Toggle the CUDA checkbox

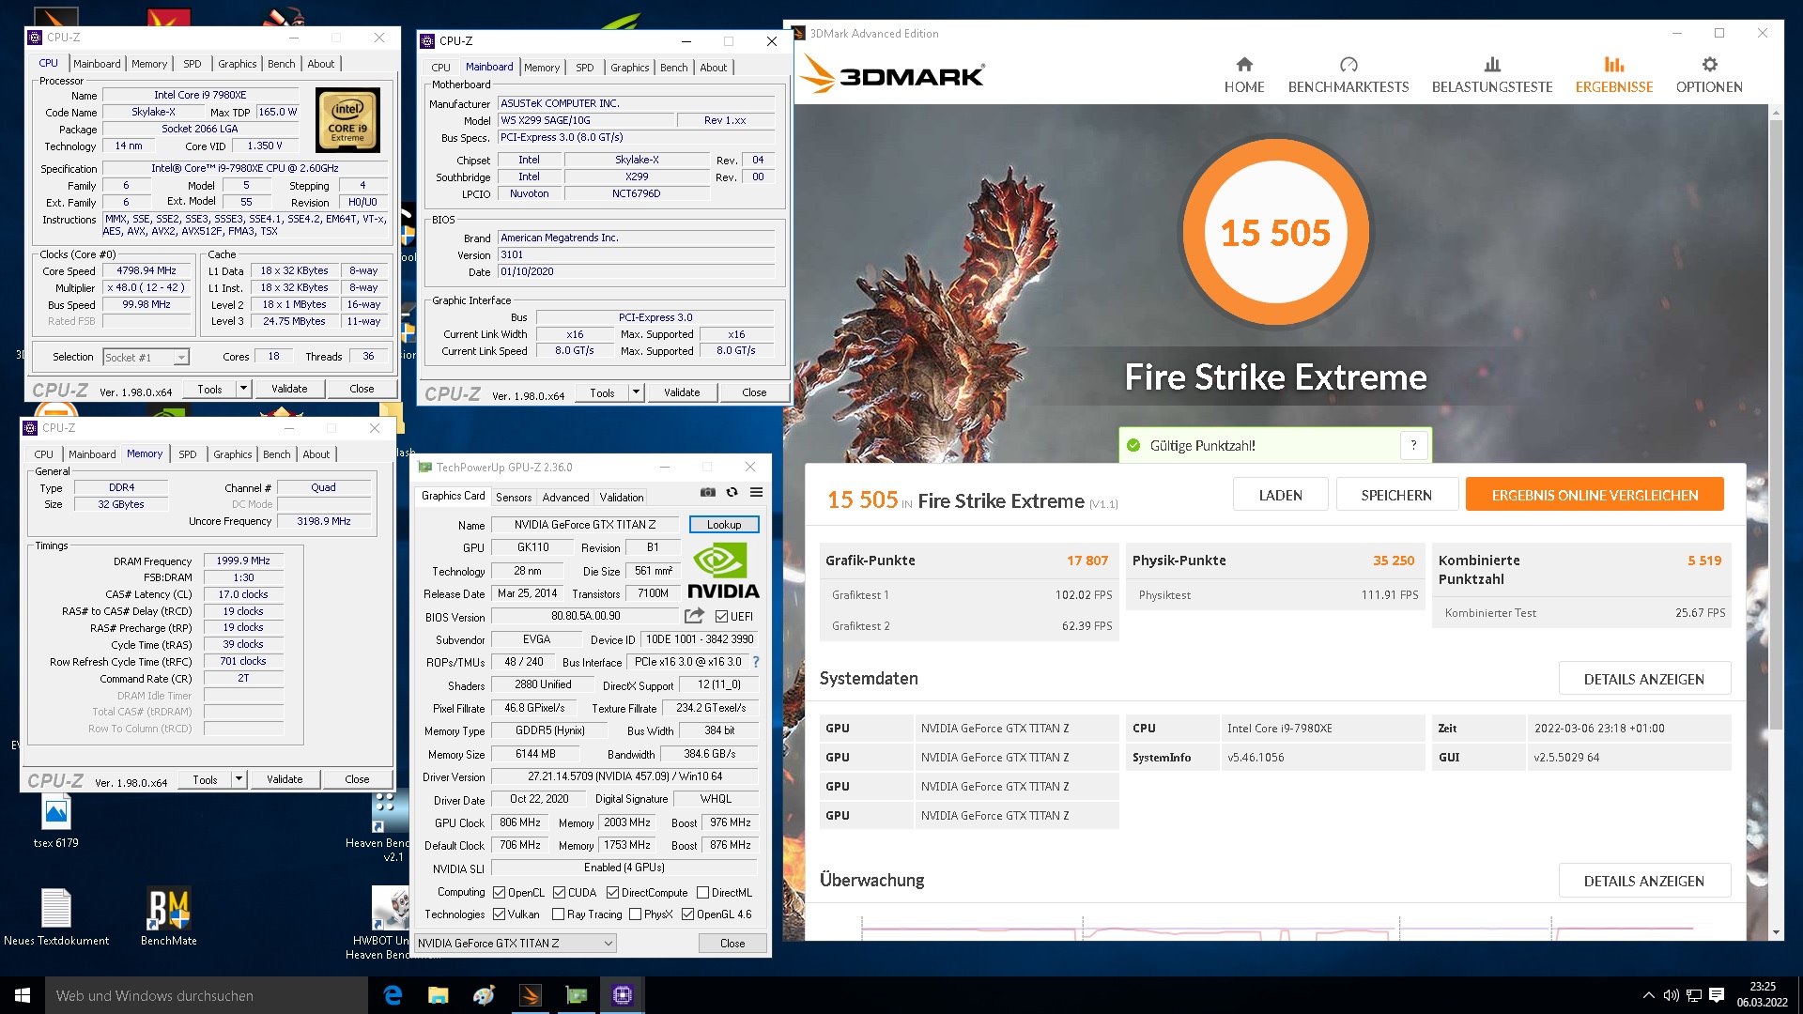pos(559,893)
